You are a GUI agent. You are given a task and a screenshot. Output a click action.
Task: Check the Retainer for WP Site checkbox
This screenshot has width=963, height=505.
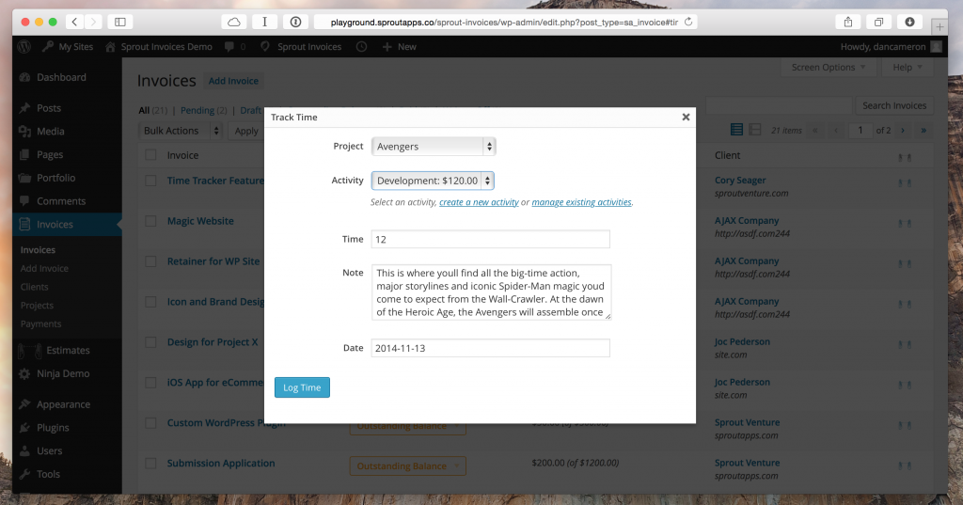(x=150, y=261)
